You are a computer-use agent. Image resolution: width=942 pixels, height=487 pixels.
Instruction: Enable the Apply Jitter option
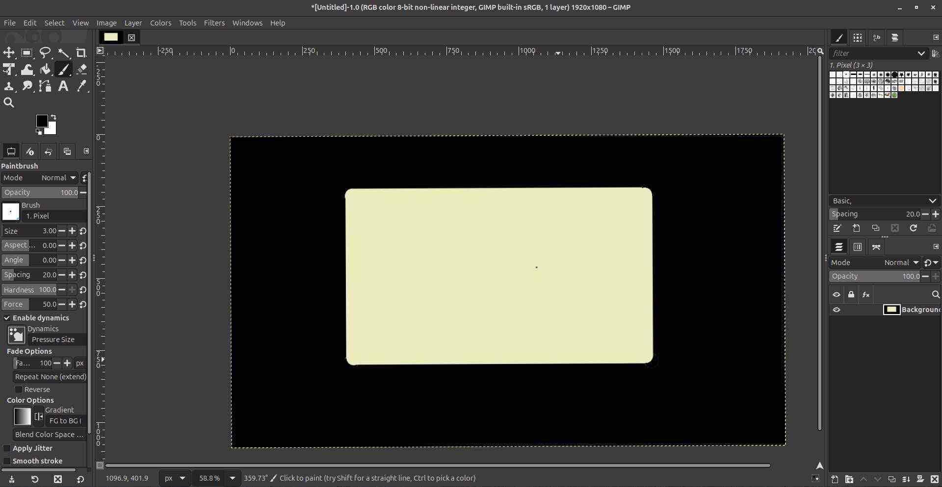7,449
